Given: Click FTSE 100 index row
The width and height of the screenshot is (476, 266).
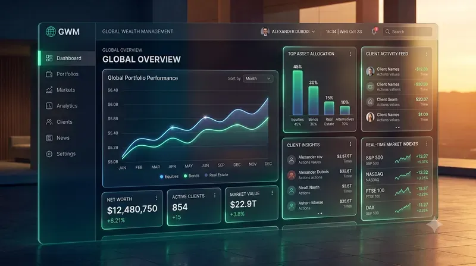Looking at the screenshot, I should pos(397,193).
